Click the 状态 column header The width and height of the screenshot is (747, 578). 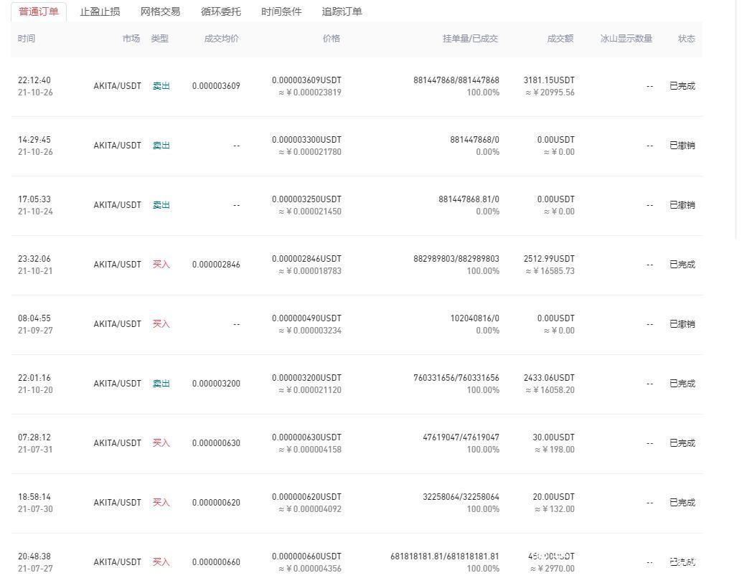686,39
